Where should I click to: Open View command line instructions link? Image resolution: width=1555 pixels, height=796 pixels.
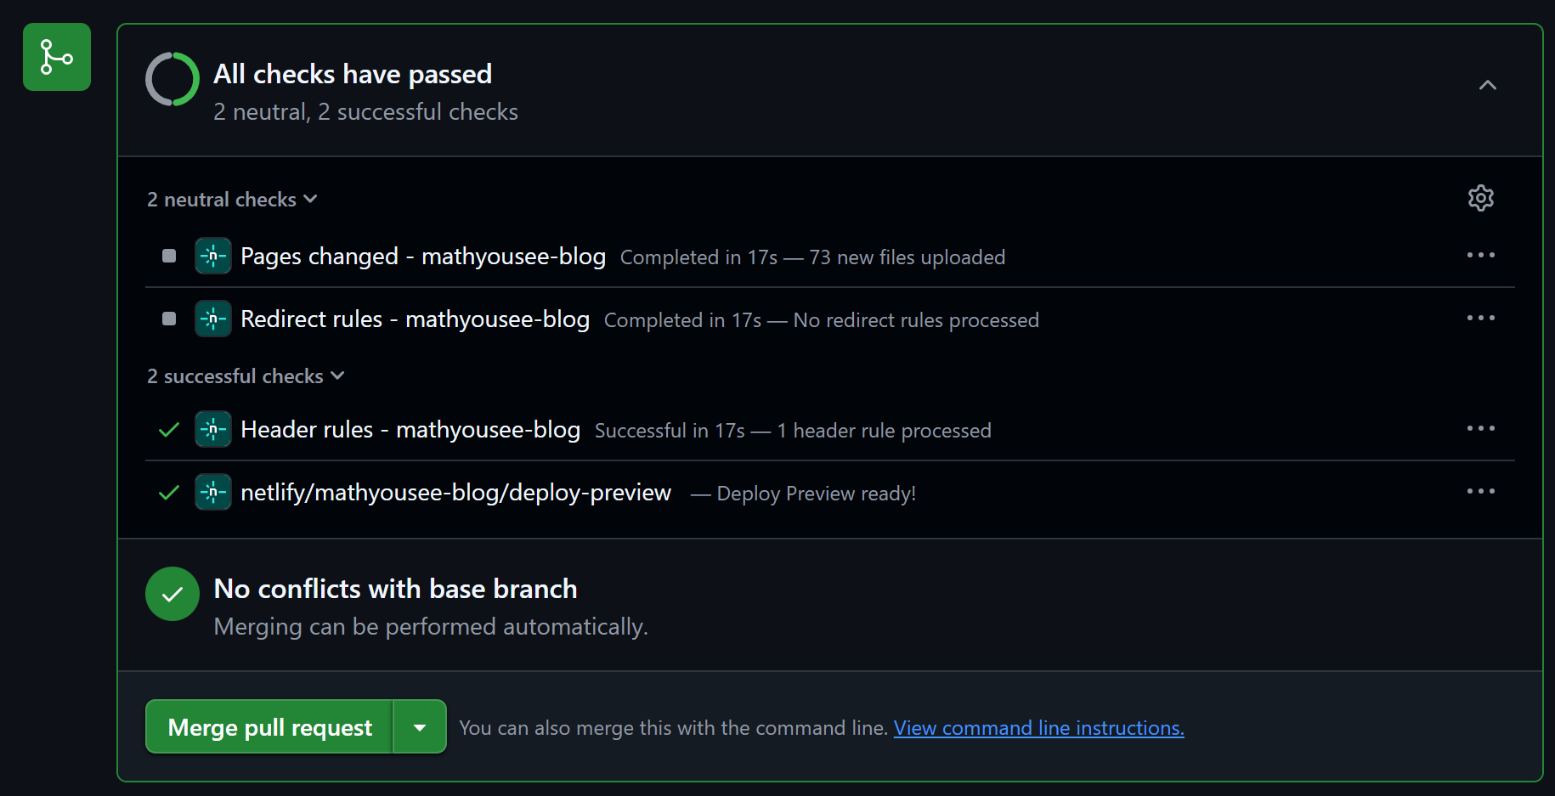point(1038,728)
